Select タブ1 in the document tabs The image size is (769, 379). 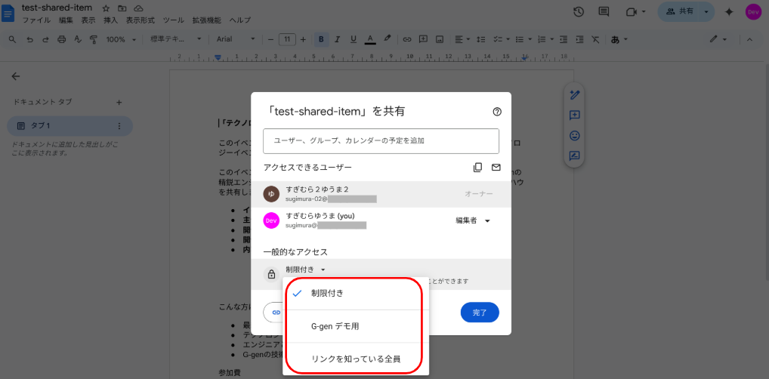coord(69,126)
